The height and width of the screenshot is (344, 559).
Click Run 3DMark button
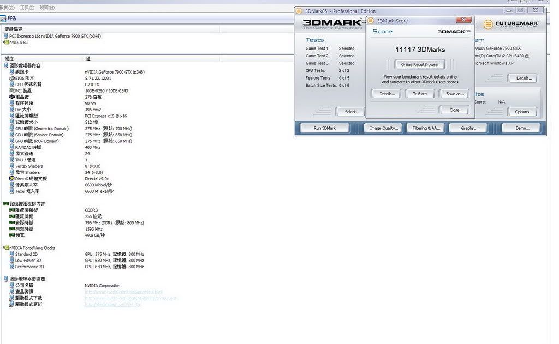(x=325, y=128)
